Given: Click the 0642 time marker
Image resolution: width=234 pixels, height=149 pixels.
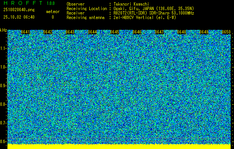Looking at the screenshot, I should 48,32.
